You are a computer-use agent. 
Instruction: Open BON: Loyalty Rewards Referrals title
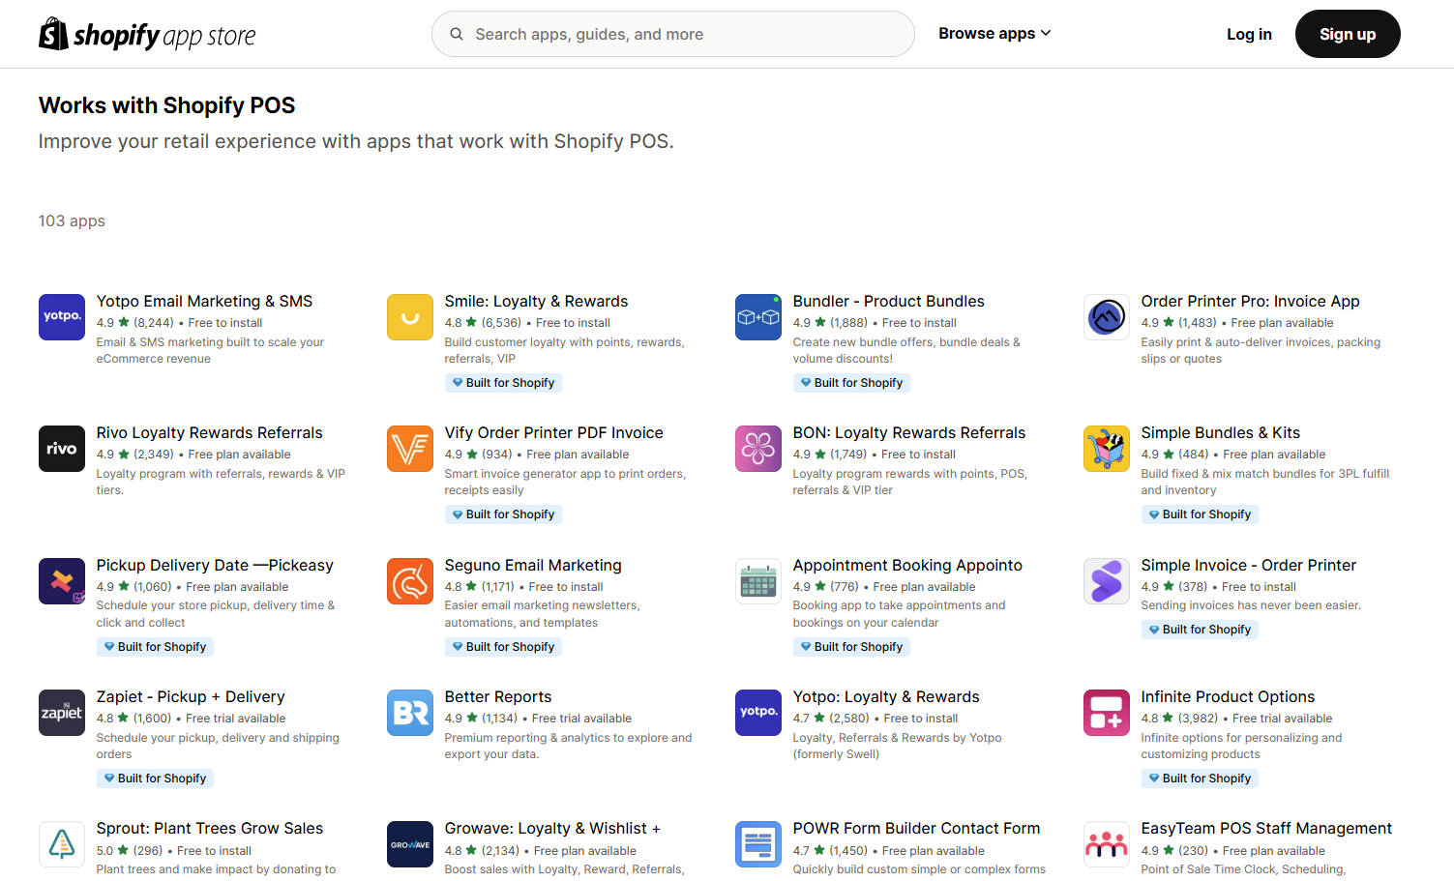point(908,432)
